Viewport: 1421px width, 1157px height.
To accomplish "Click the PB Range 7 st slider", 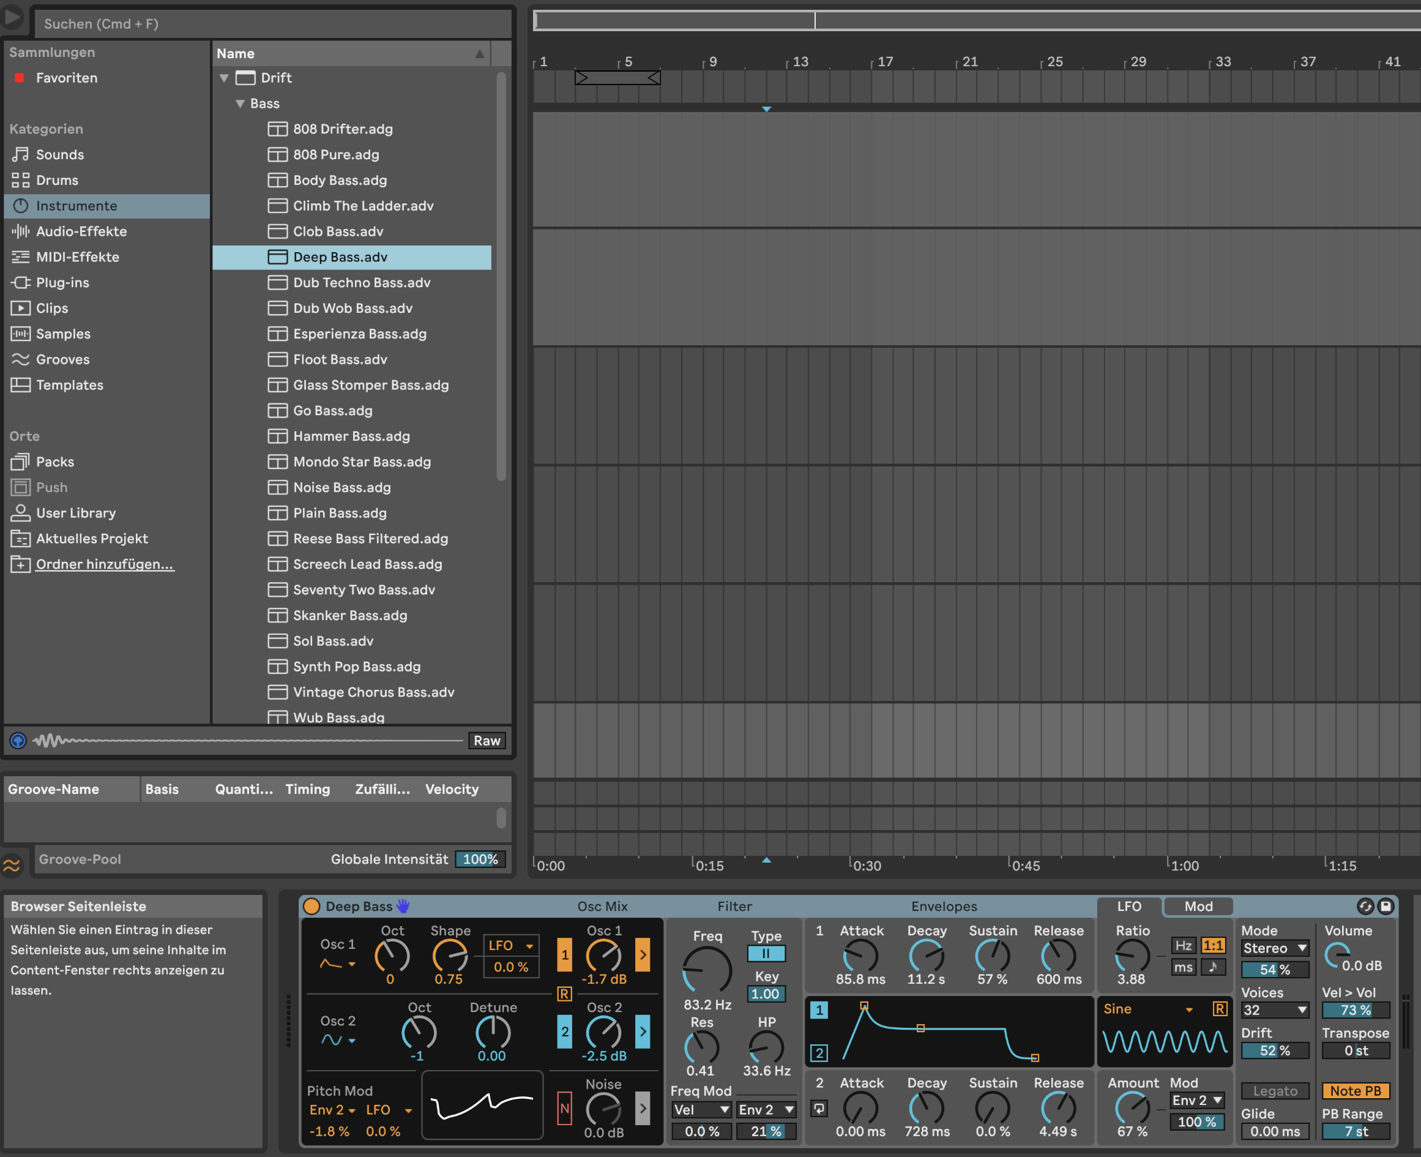I will [1356, 1132].
